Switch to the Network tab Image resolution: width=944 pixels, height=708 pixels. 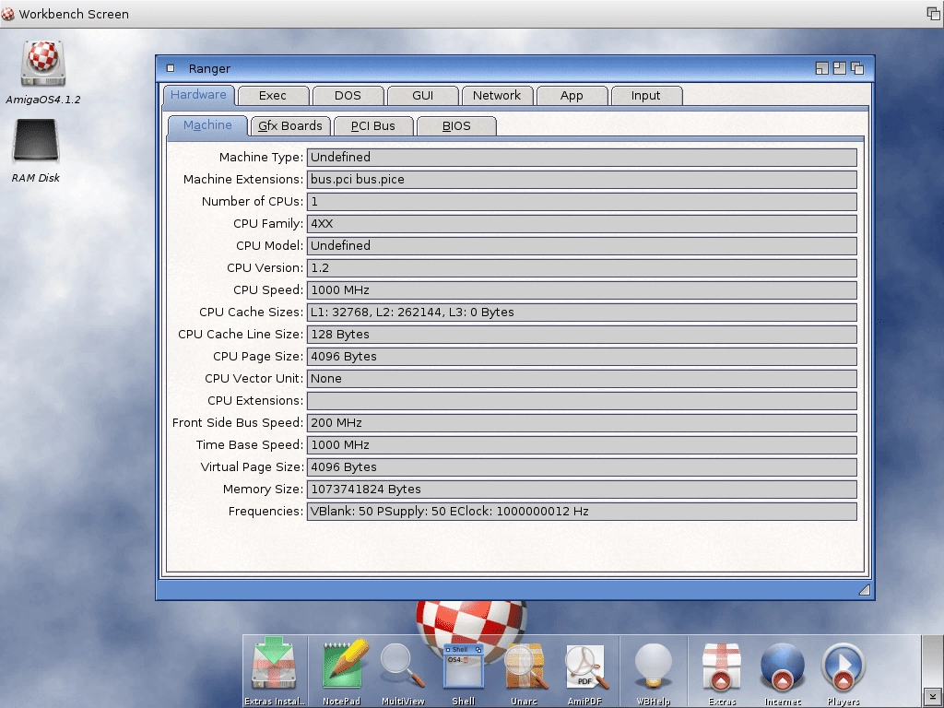[x=497, y=96]
